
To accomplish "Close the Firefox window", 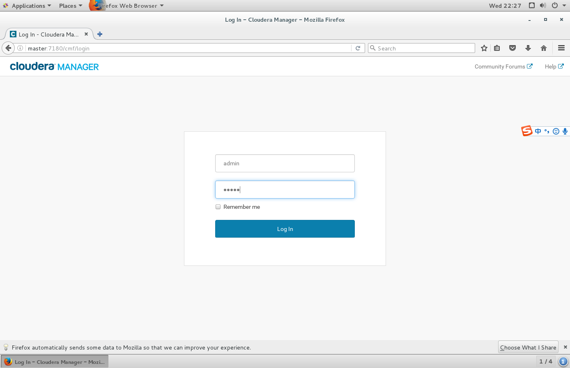I will click(561, 20).
